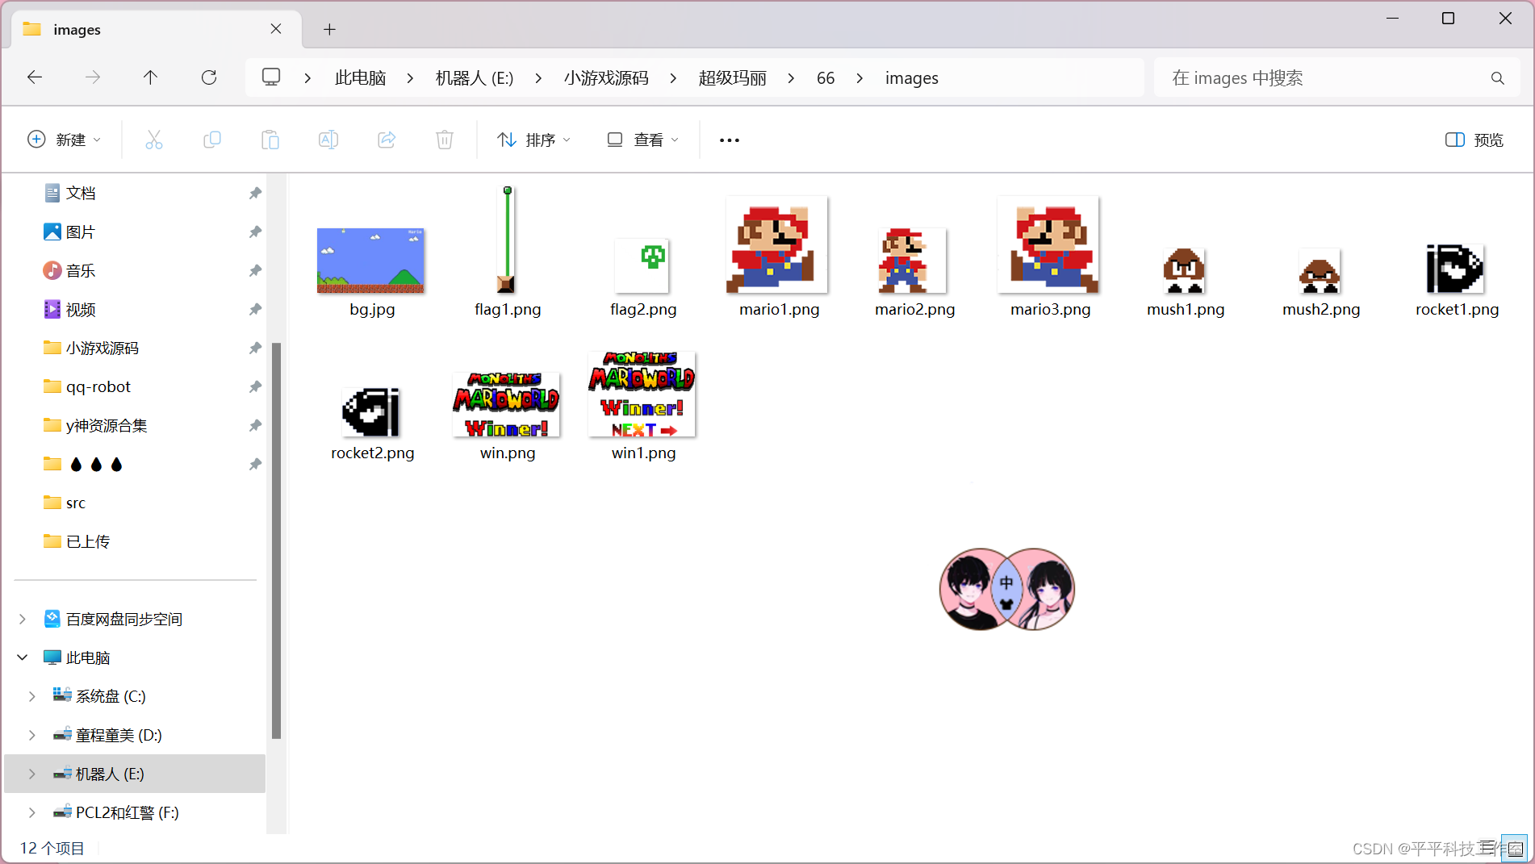The height and width of the screenshot is (864, 1535).
Task: Expand 机器人 (E:) tree node
Action: point(32,774)
